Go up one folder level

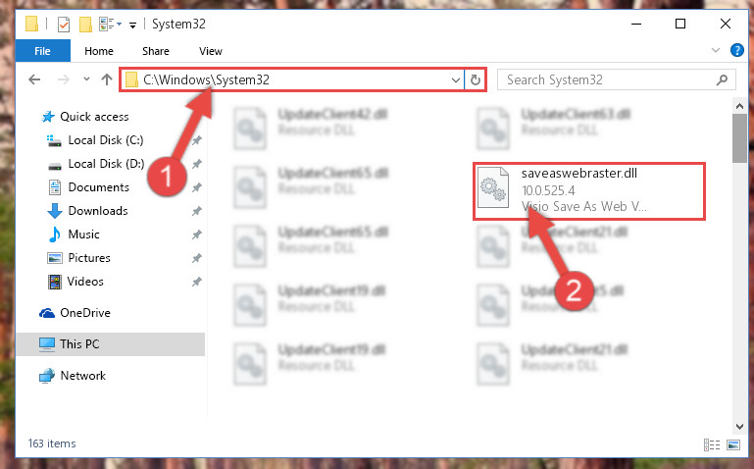tap(107, 79)
